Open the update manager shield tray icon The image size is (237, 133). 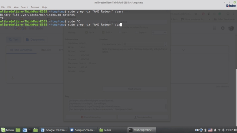coord(201,130)
